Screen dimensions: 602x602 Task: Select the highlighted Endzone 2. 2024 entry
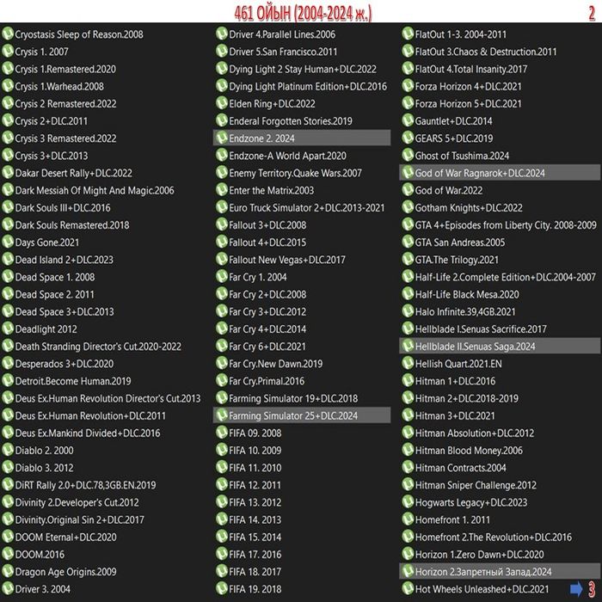coord(302,138)
